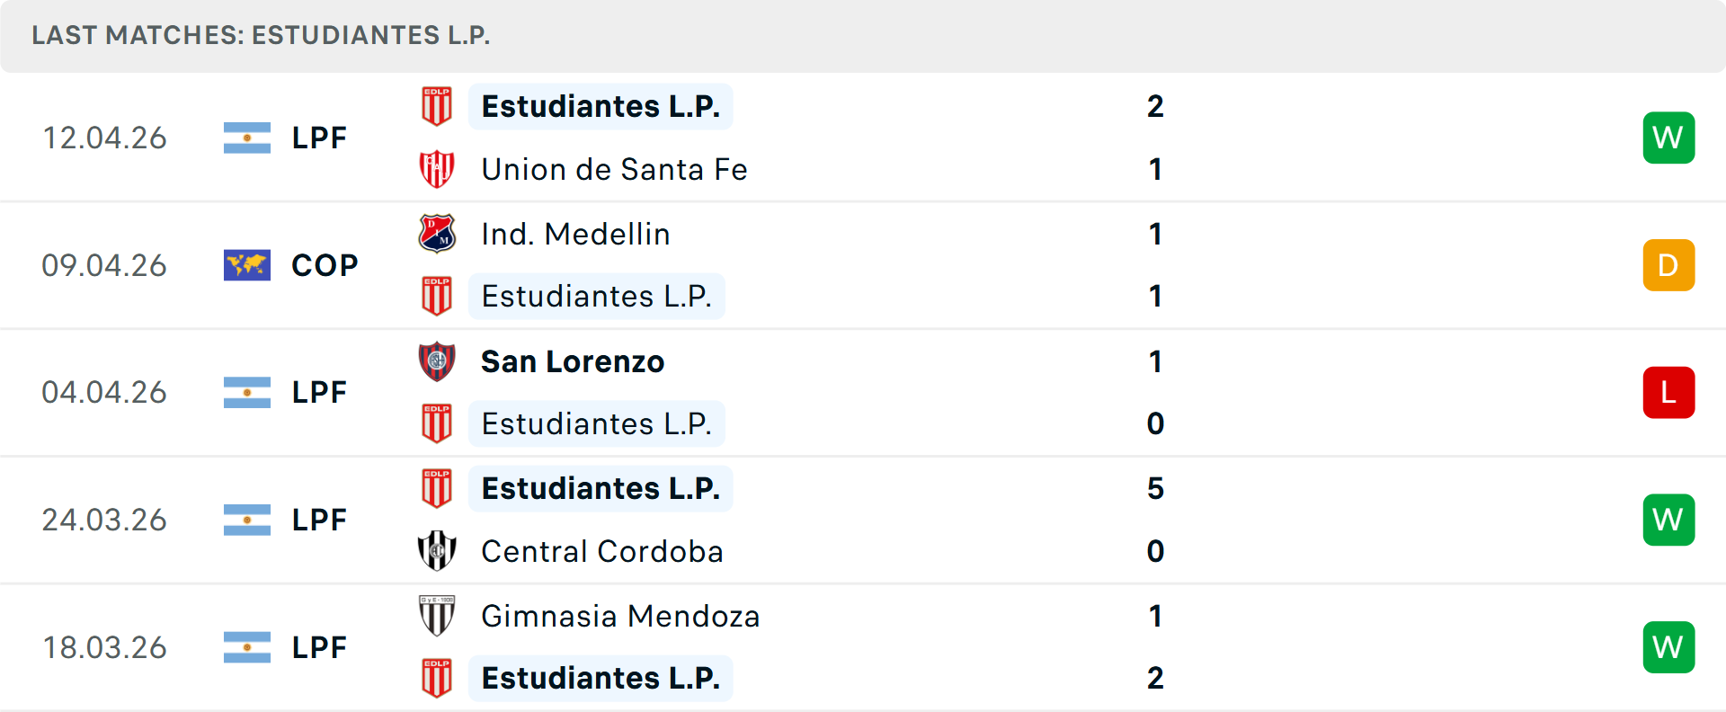The width and height of the screenshot is (1726, 712).
Task: Open Ind. Medellin team link
Action: (575, 234)
